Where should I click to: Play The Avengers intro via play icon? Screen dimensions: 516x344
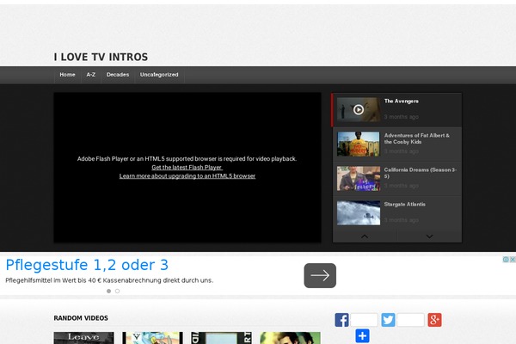(359, 109)
